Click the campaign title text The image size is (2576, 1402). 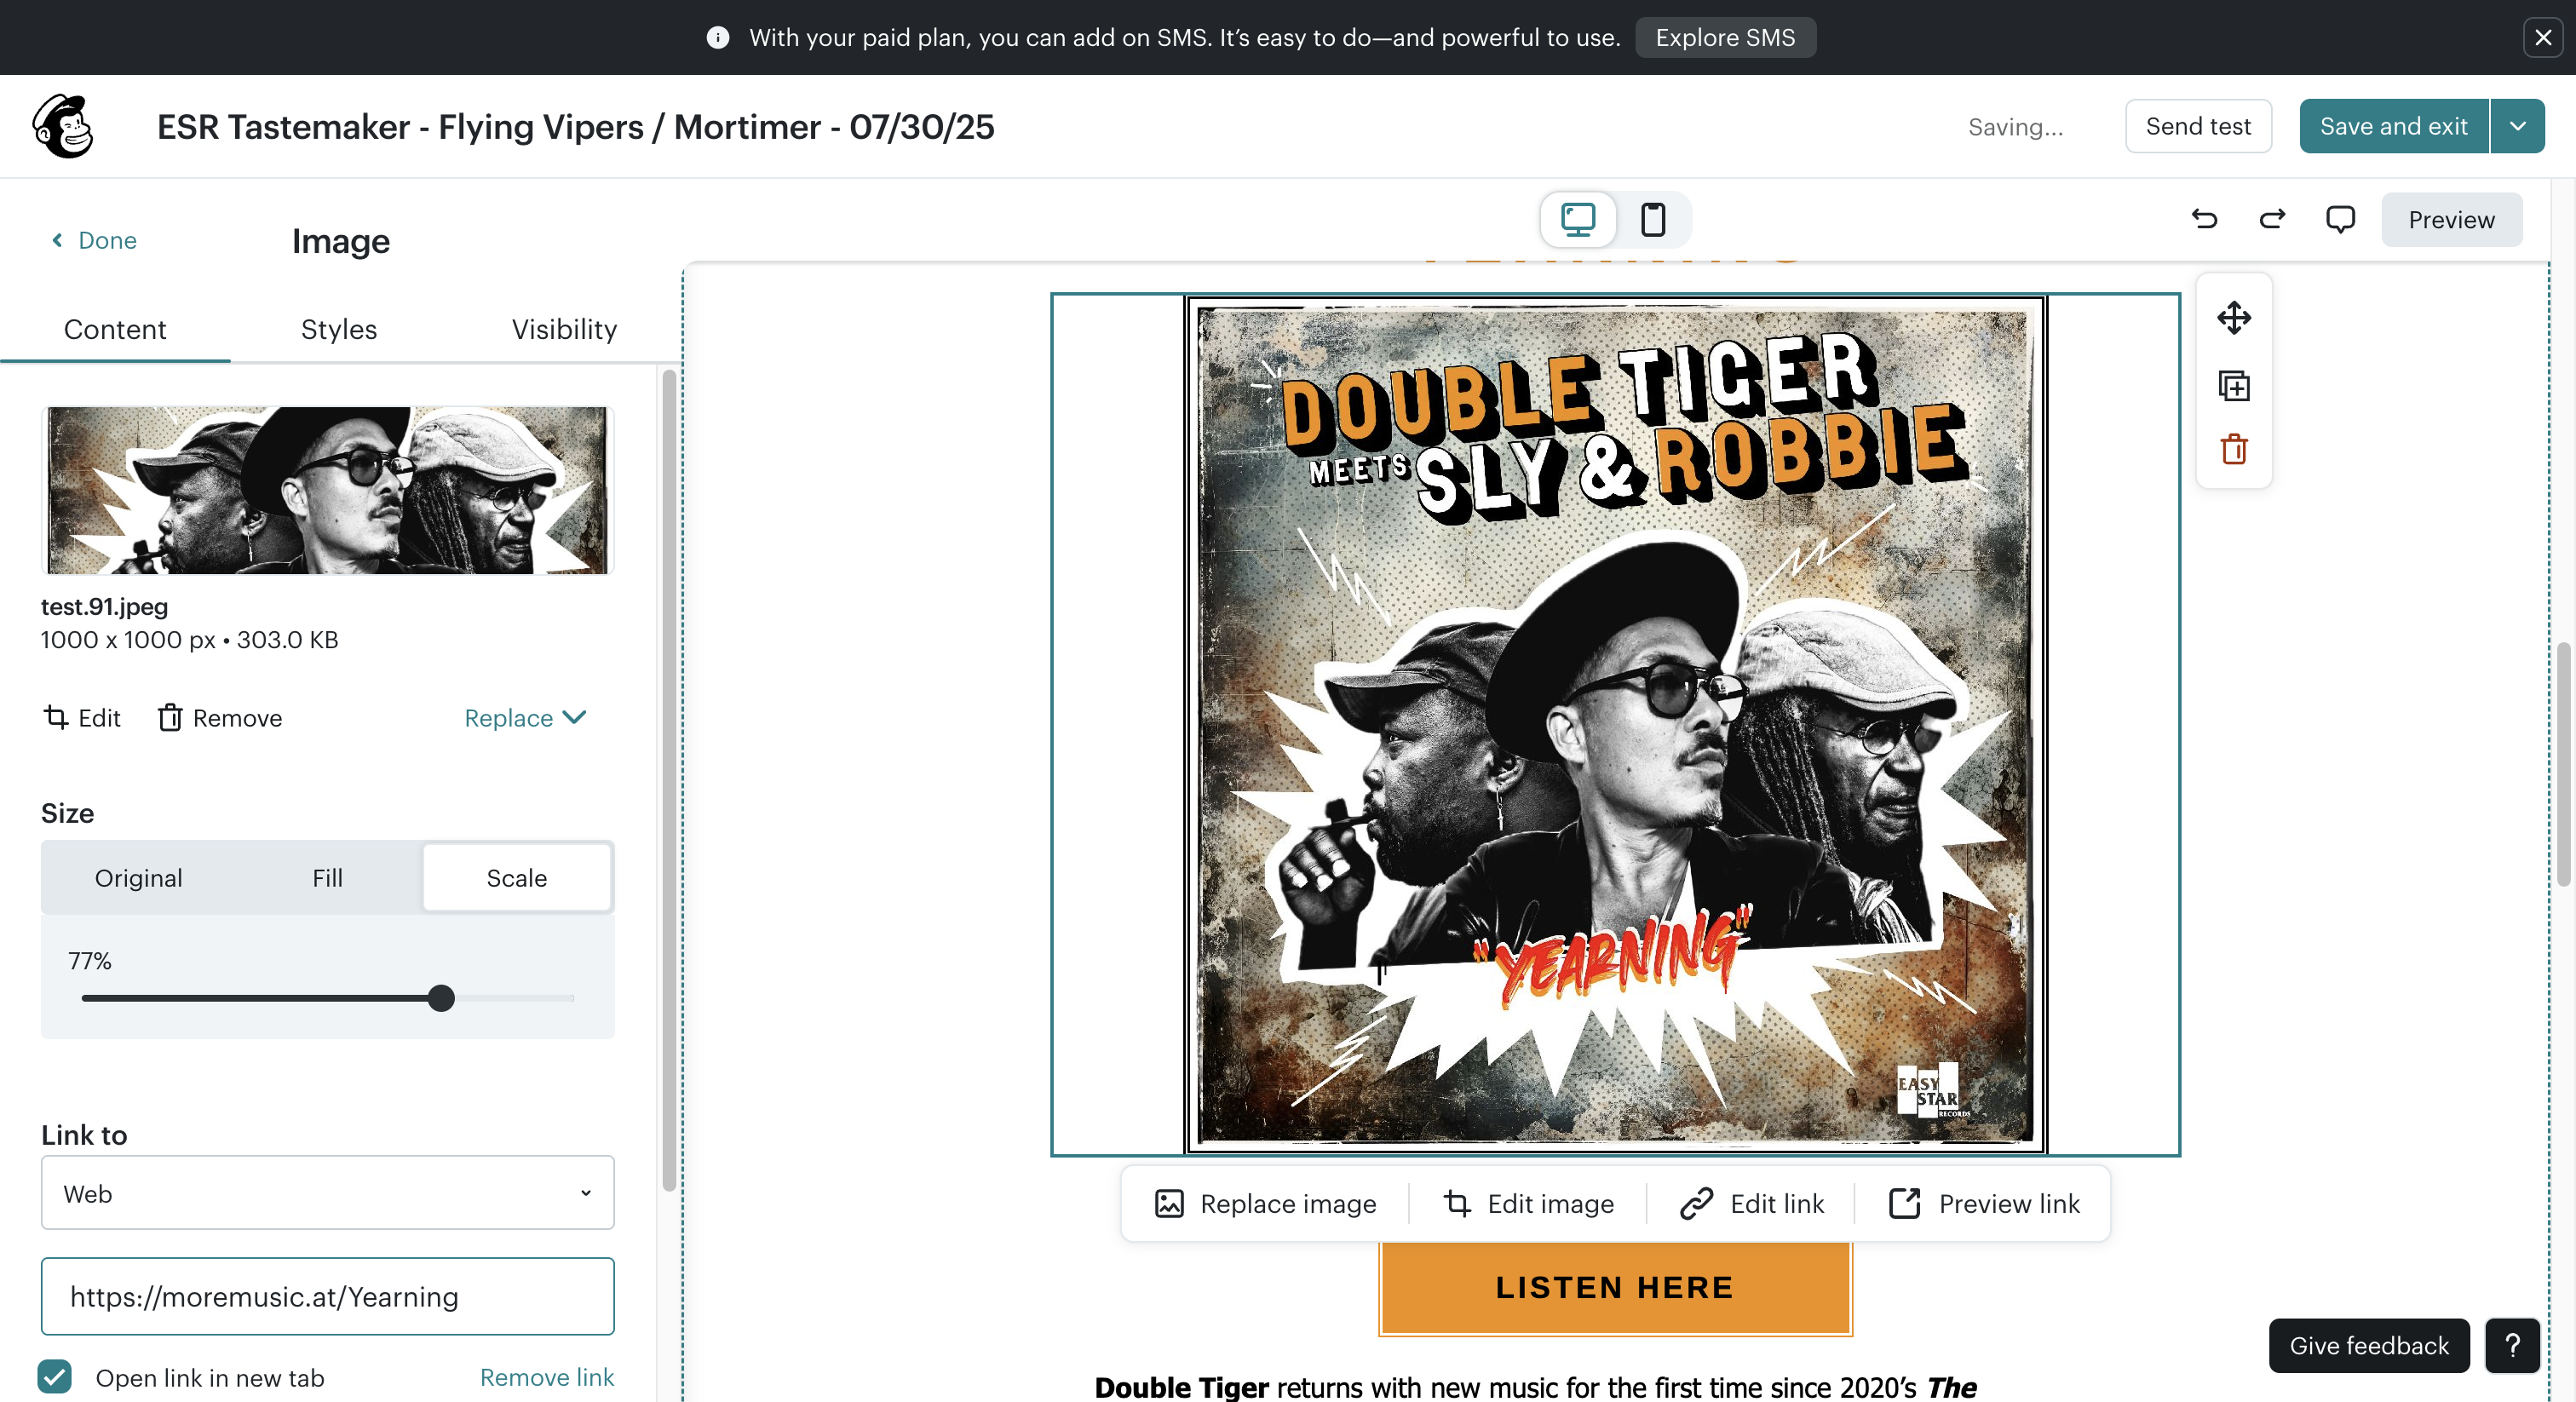(x=575, y=127)
